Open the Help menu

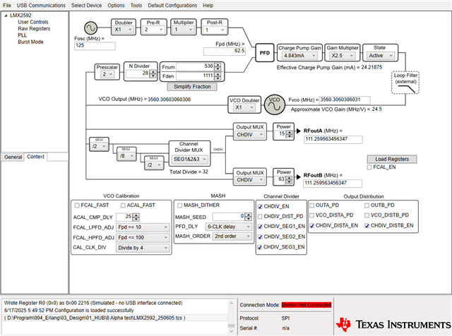point(208,5)
